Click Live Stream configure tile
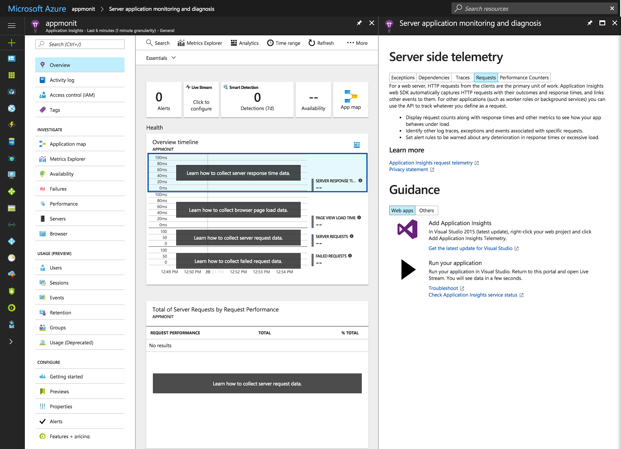621x449 pixels. (201, 99)
